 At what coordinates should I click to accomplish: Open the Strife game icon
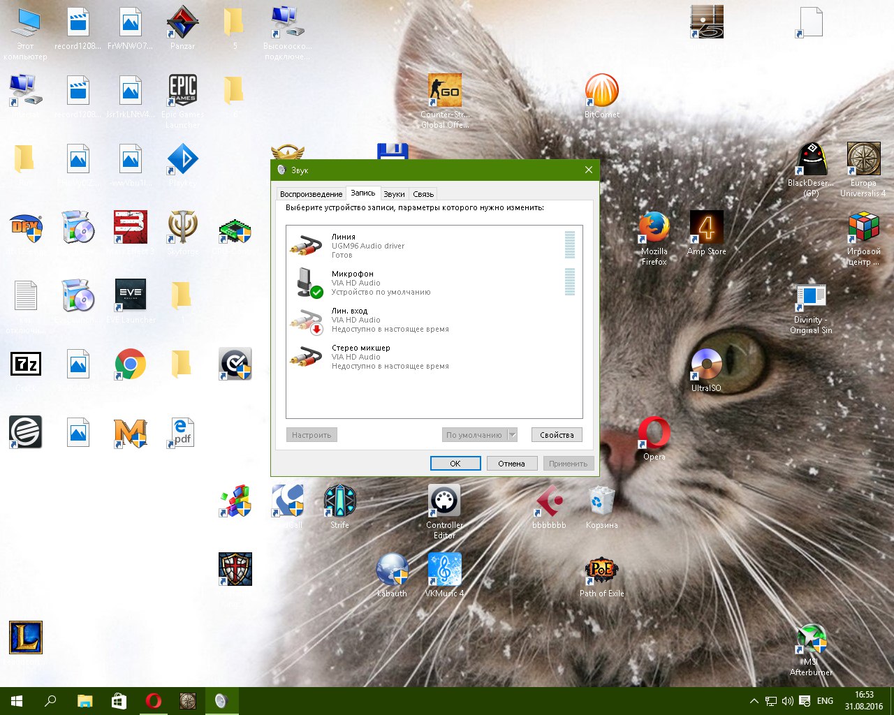coord(339,507)
